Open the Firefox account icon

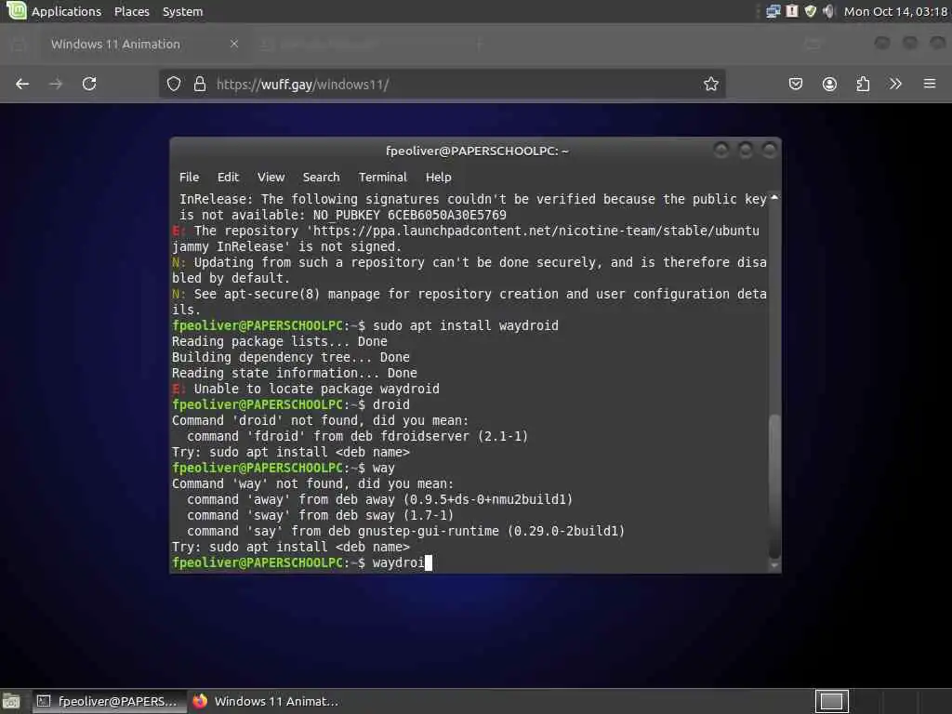click(829, 84)
